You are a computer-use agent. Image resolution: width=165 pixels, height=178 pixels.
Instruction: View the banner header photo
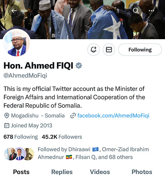(82, 20)
